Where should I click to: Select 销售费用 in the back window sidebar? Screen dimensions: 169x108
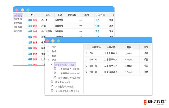click(x=18, y=16)
